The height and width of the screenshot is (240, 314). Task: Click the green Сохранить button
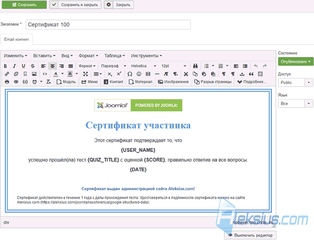pos(24,4)
